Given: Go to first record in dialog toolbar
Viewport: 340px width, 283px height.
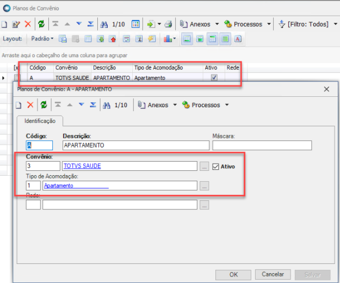Looking at the screenshot, I should (58, 105).
